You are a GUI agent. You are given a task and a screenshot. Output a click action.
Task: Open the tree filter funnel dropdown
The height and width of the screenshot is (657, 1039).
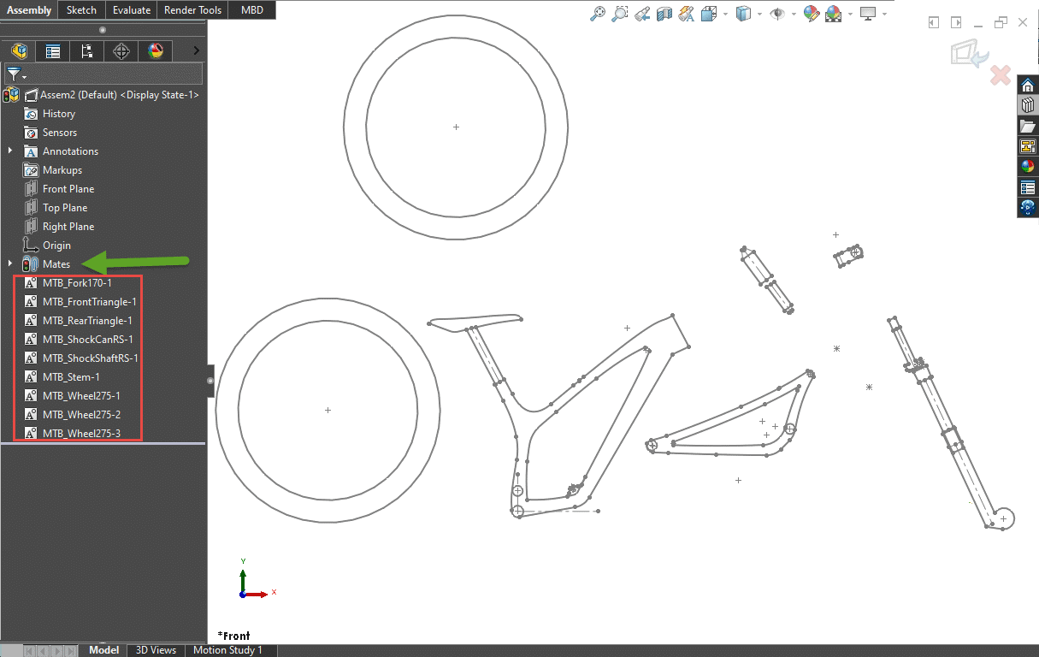point(16,74)
